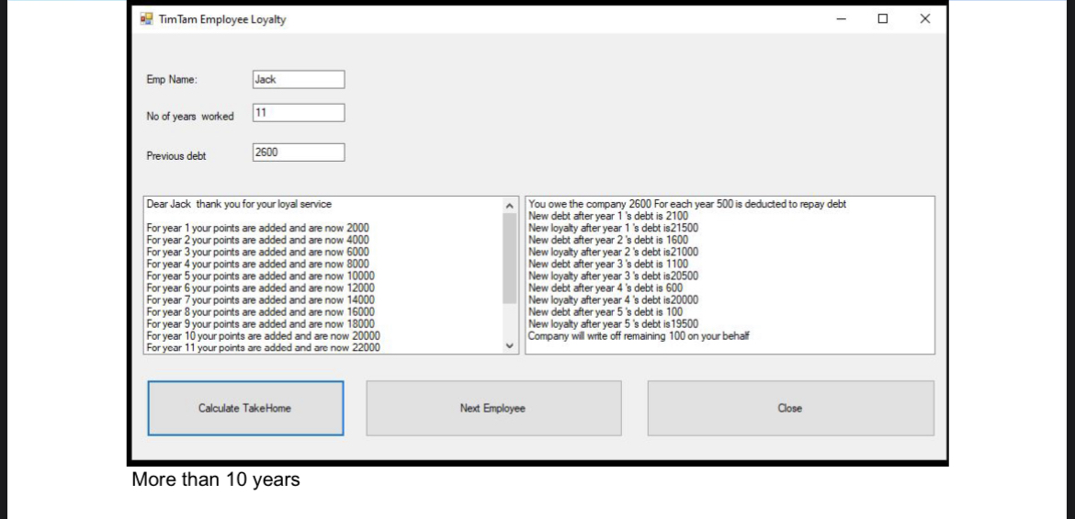Select the line 'For year 10 ... now 20000'
Image resolution: width=1075 pixels, height=519 pixels.
(x=264, y=335)
